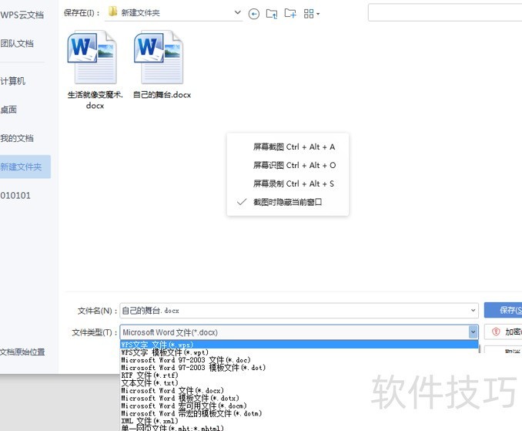
Task: Go up one folder level icon
Action: [x=272, y=14]
